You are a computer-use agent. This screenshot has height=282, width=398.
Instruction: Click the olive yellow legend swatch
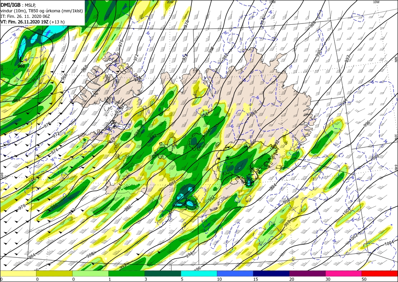[54, 273]
